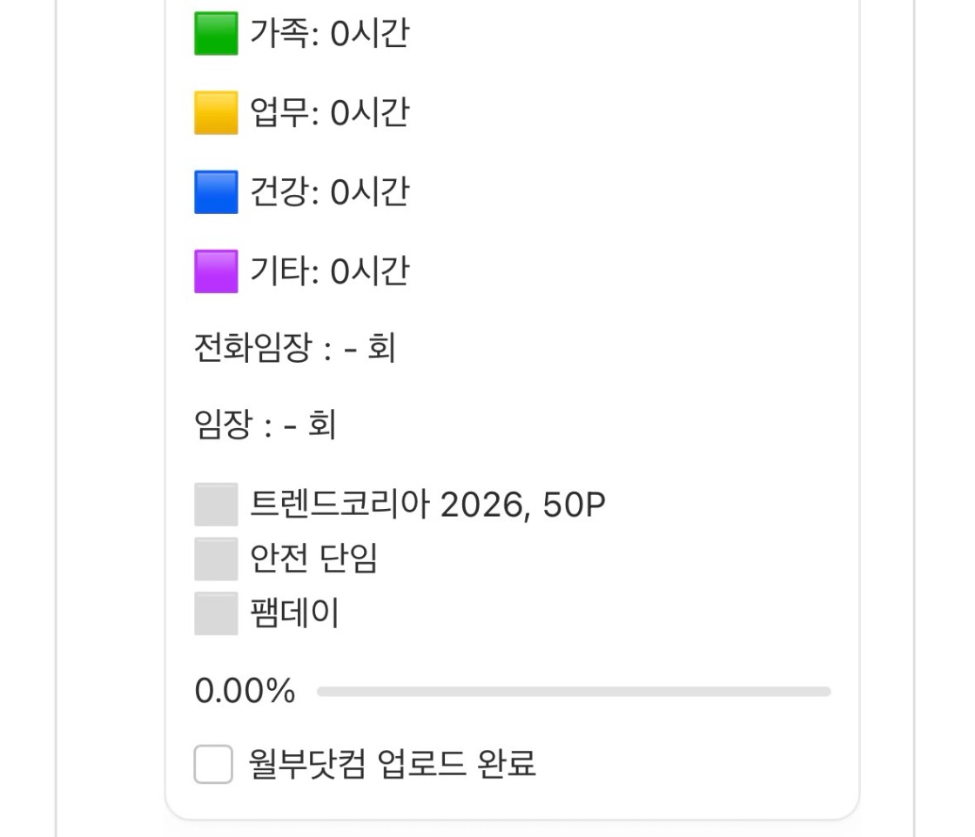Tap the 기타: 0시간 text
This screenshot has height=837, width=975.
click(x=329, y=271)
